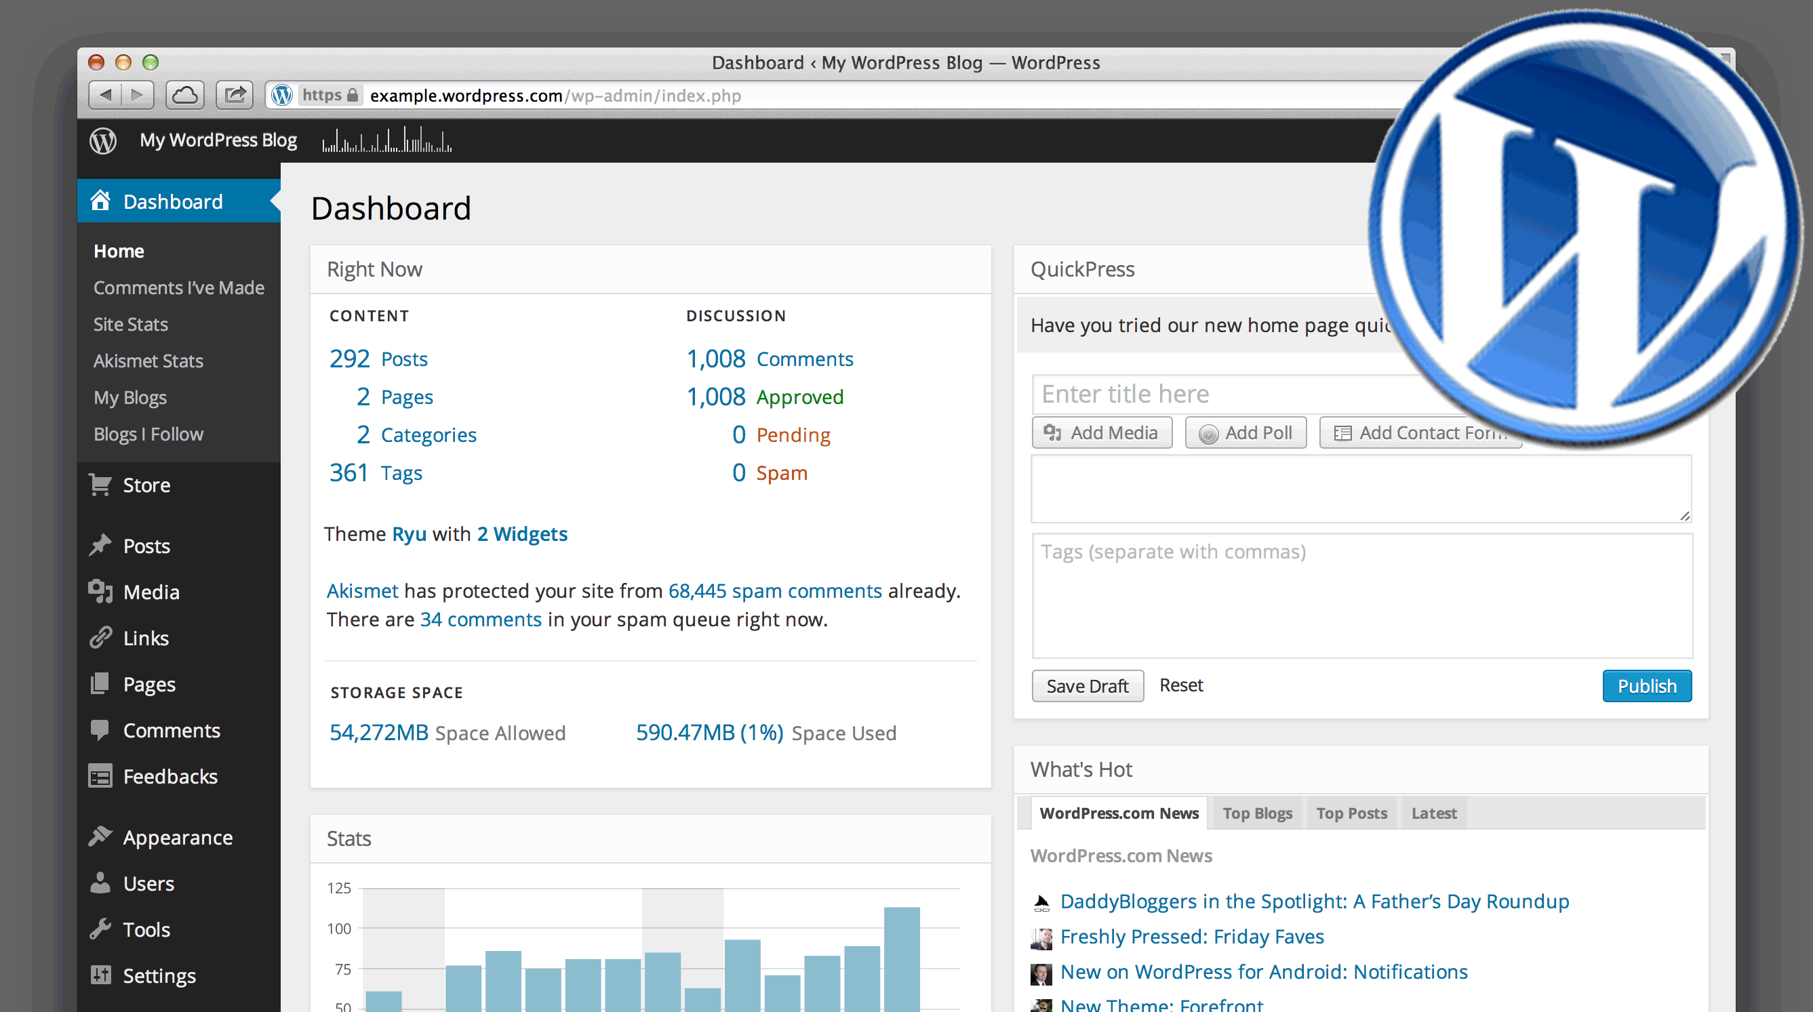Click the Dashboard home icon in sidebar
Screen dimensions: 1813x1012
[100, 201]
